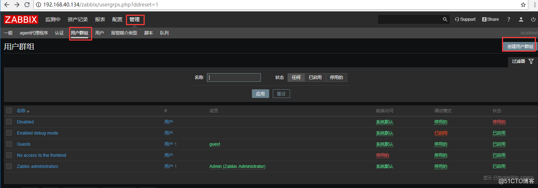
Task: Click the 用户群组 page heading
Action: coord(19,47)
